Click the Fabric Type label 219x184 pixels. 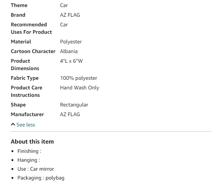pyautogui.click(x=25, y=78)
